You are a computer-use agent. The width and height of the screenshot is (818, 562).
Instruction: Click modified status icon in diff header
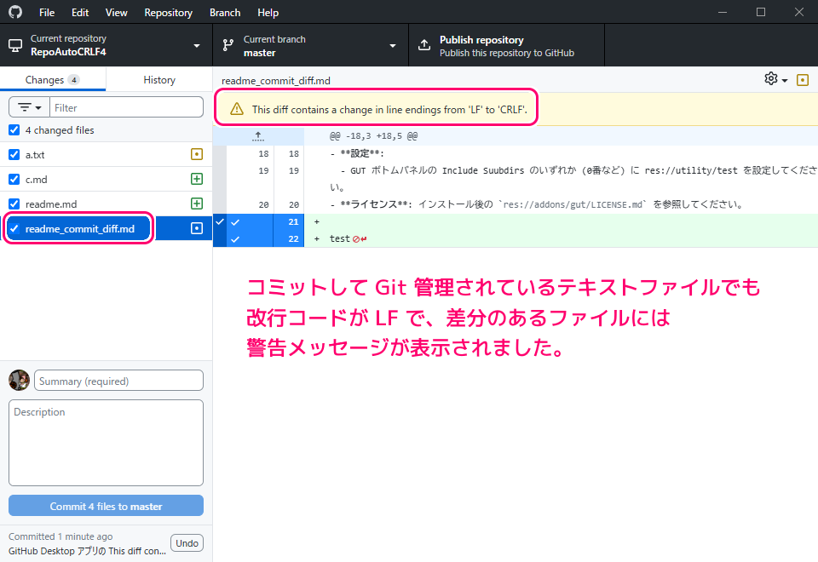click(x=802, y=80)
